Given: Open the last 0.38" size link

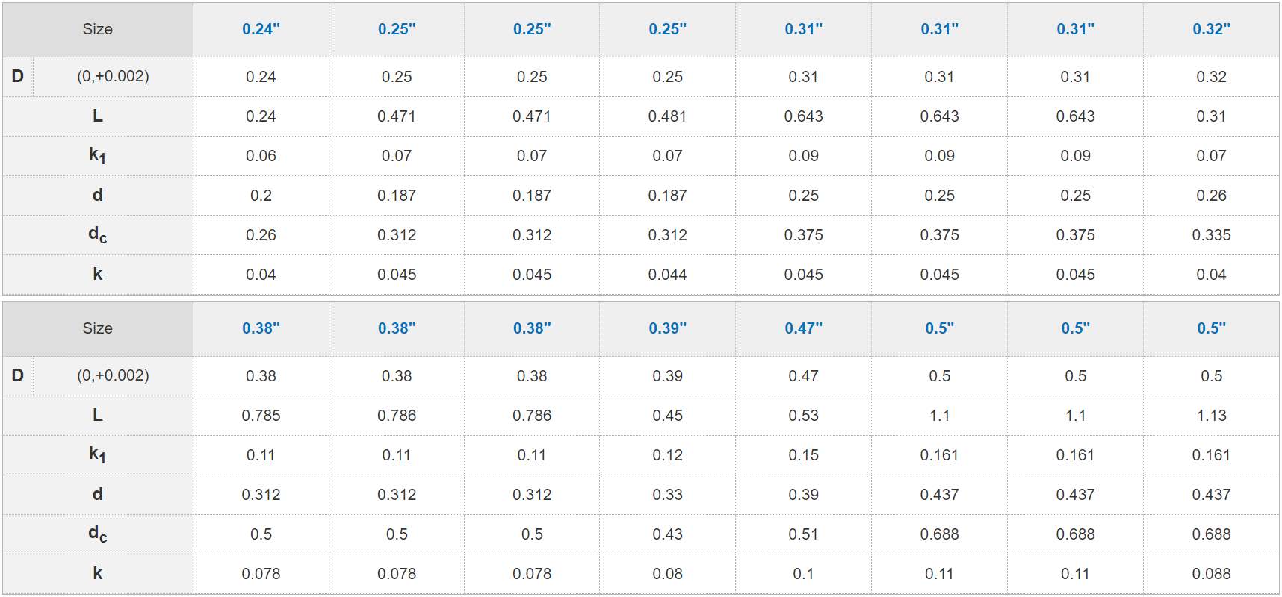Looking at the screenshot, I should [532, 328].
